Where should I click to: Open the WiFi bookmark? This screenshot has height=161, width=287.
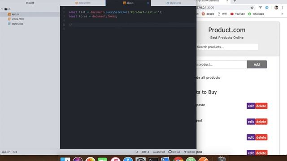coord(222,14)
